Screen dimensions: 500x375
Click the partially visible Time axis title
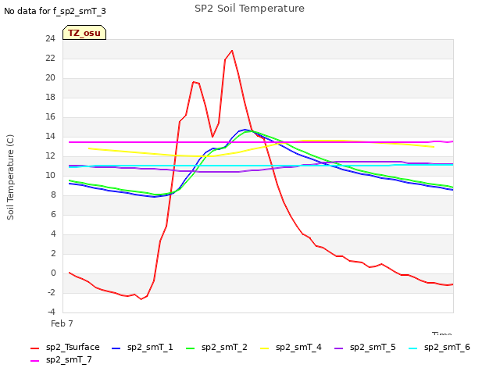tap(442, 333)
